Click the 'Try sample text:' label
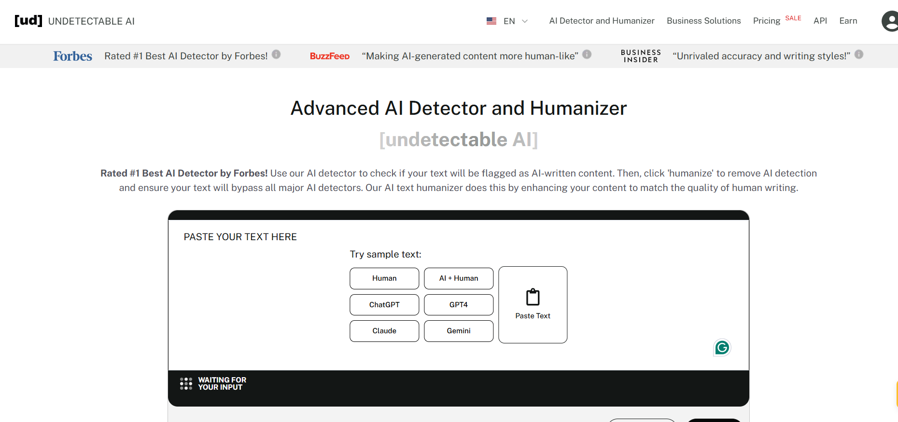The image size is (898, 422). click(x=386, y=254)
